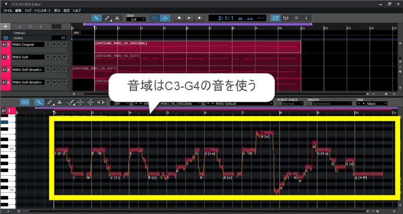Open the ジョブ menu

(28, 11)
